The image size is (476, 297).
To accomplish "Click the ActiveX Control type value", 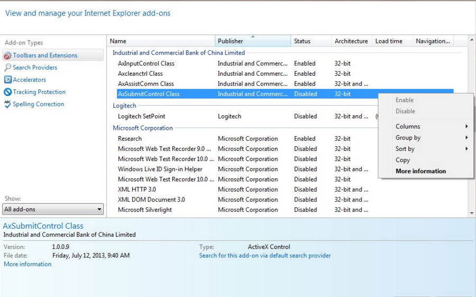I will pos(269,247).
